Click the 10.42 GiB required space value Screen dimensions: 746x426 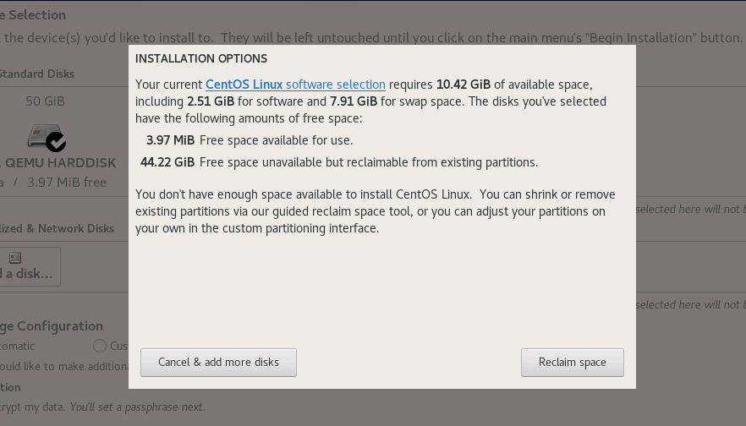tap(464, 85)
